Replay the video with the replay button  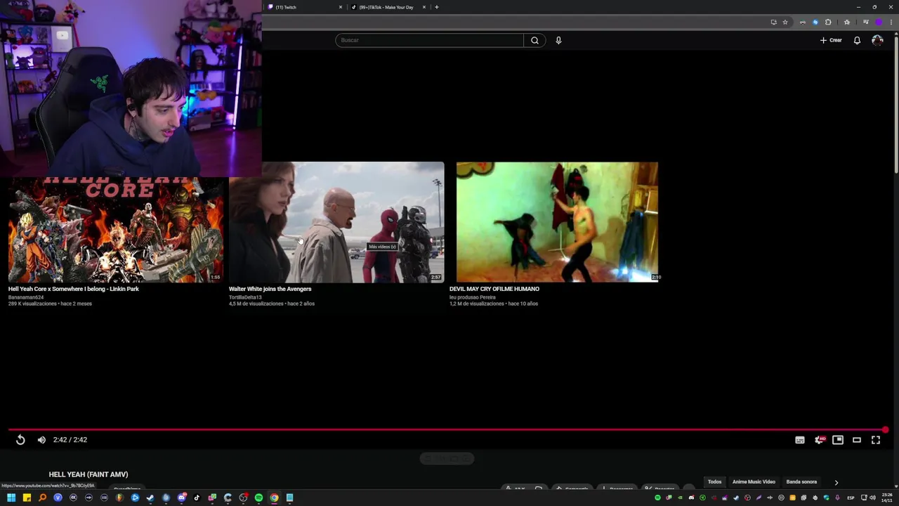(20, 440)
